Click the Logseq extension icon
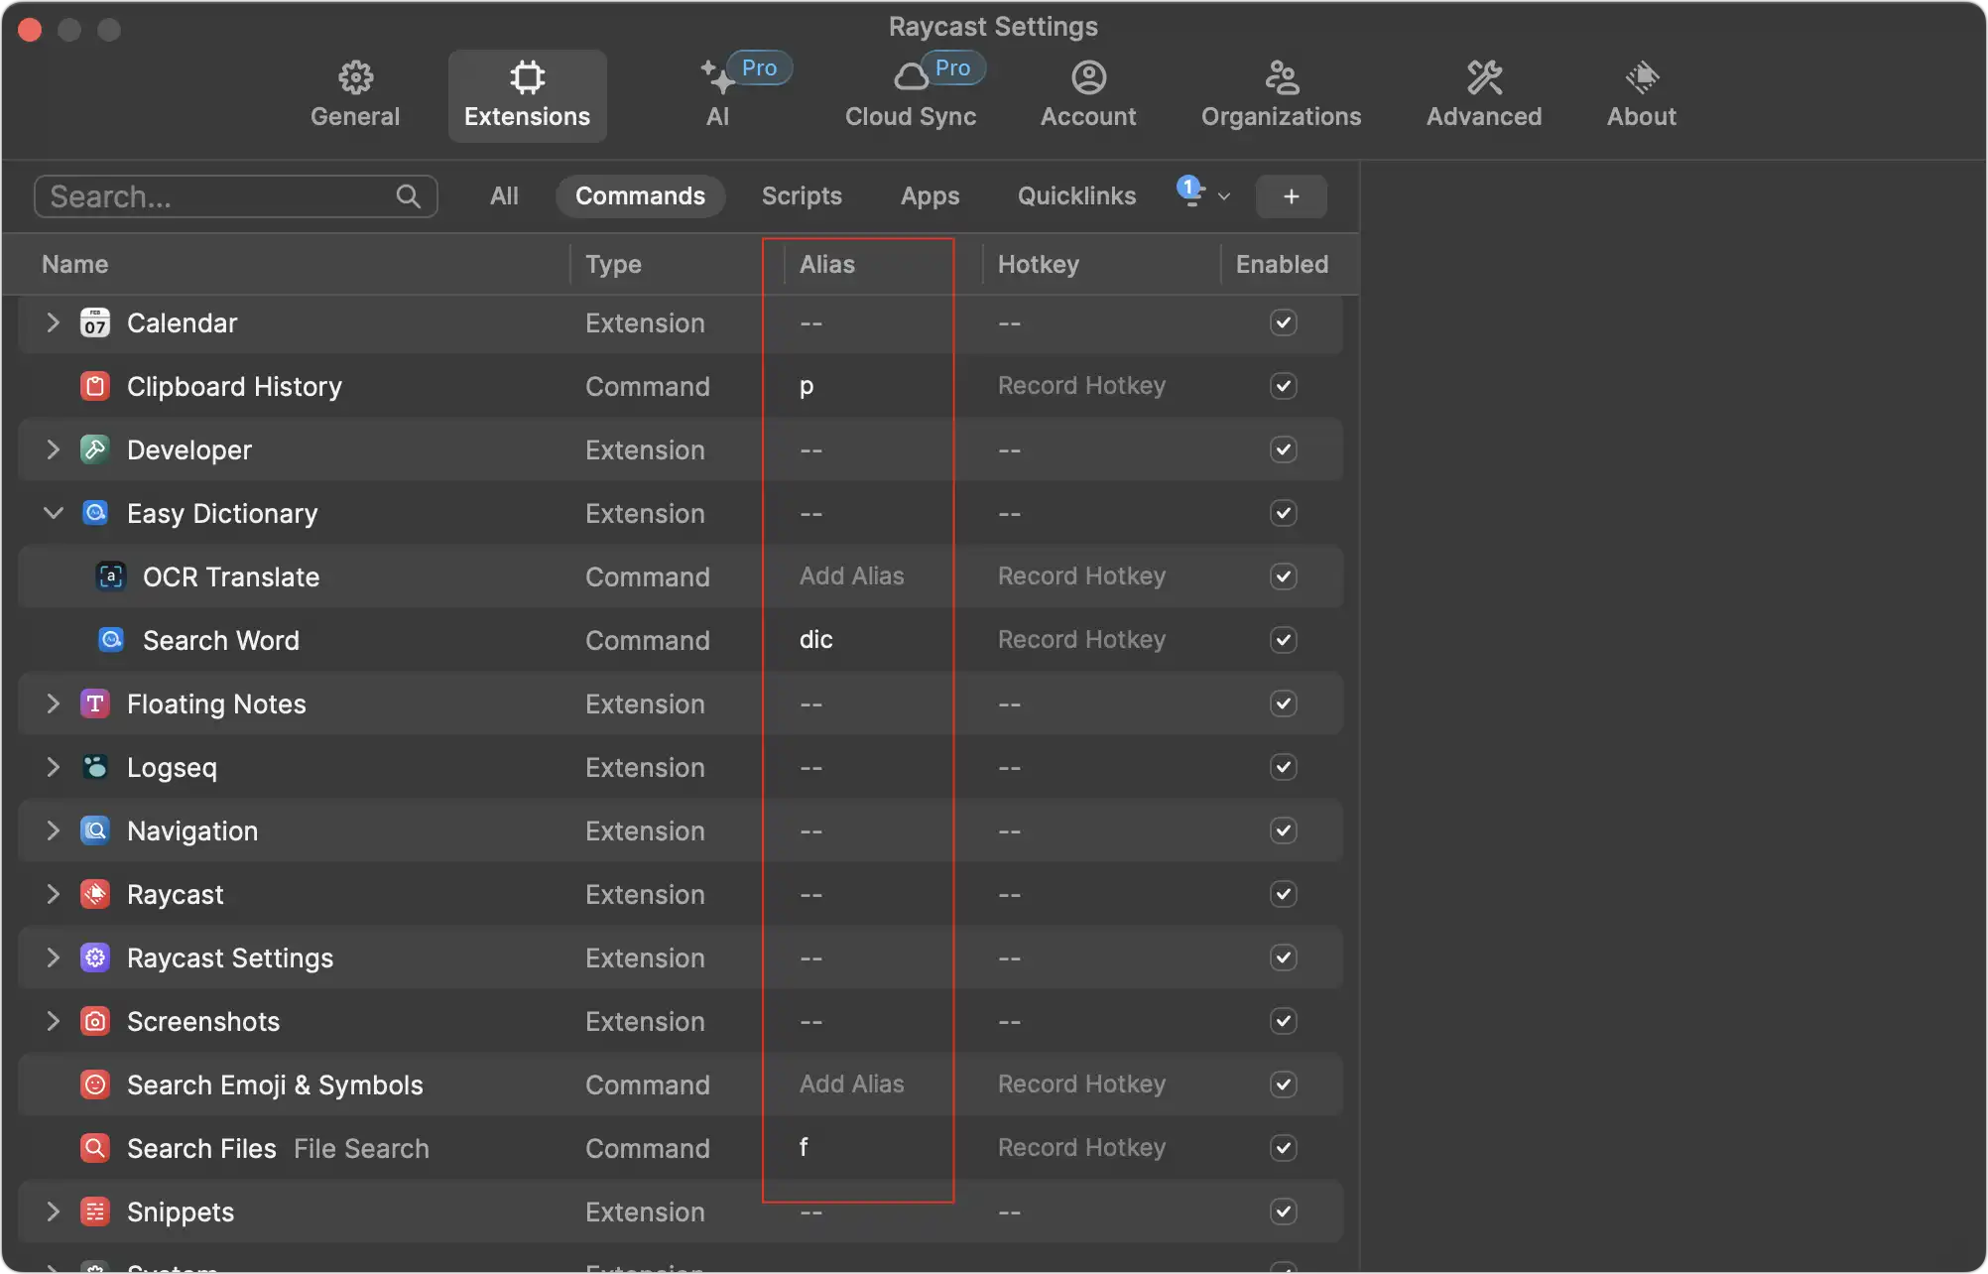 pyautogui.click(x=94, y=767)
